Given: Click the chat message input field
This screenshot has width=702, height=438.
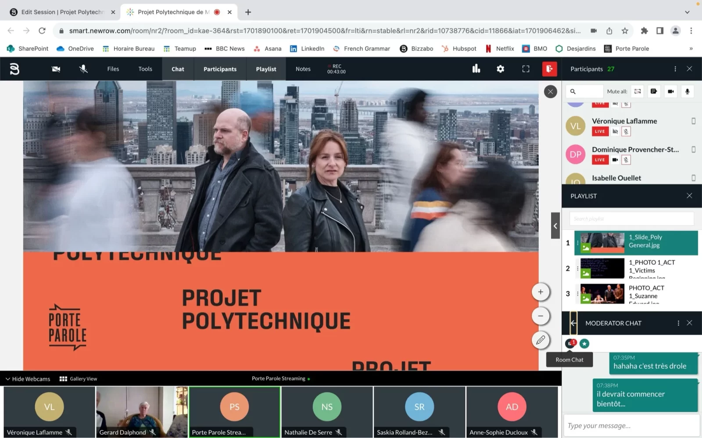Looking at the screenshot, I should (631, 425).
